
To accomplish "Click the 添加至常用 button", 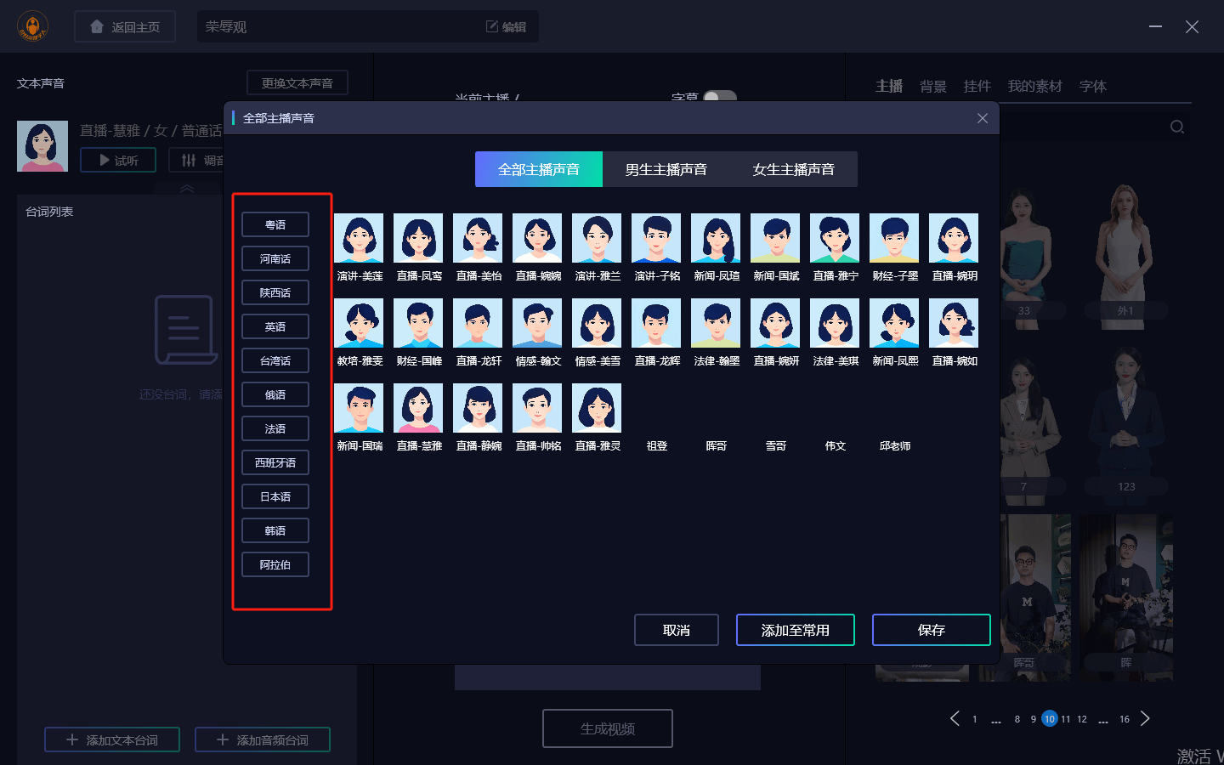I will click(x=795, y=630).
